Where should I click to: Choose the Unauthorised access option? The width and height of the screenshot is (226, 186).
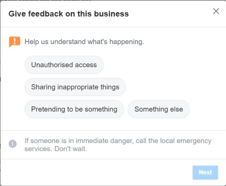click(x=64, y=65)
